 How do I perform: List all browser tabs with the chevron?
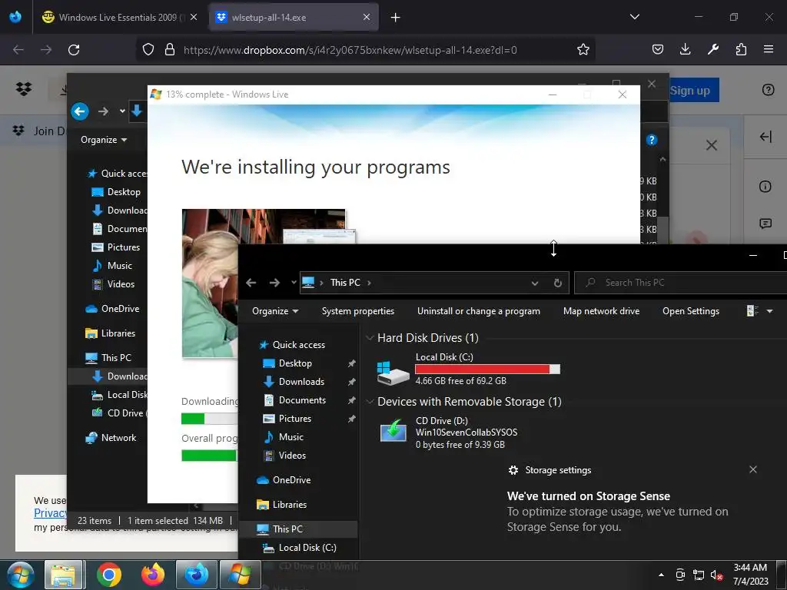[634, 17]
